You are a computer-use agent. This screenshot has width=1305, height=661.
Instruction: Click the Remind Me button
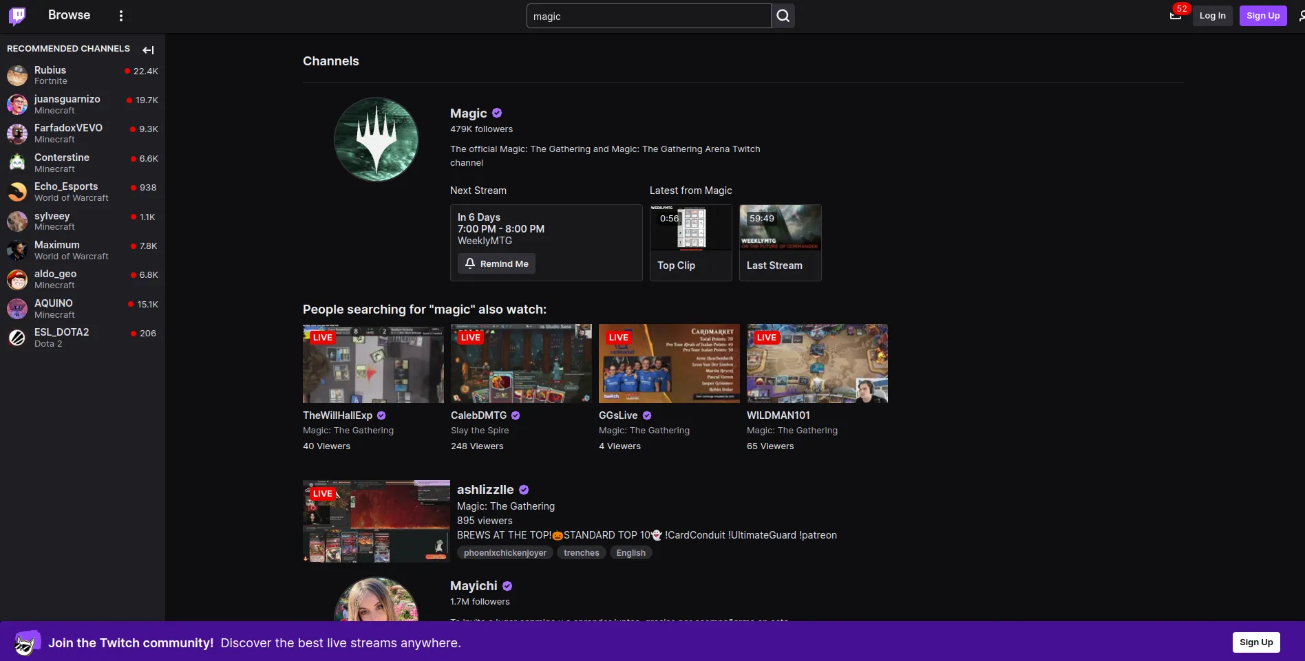tap(496, 263)
